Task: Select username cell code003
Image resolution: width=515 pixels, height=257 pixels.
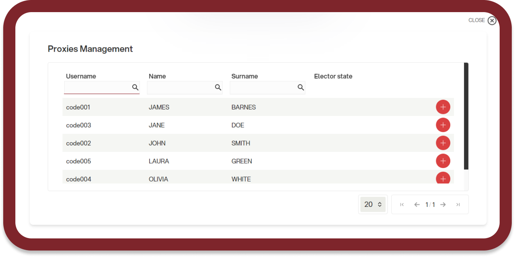Action: 78,125
